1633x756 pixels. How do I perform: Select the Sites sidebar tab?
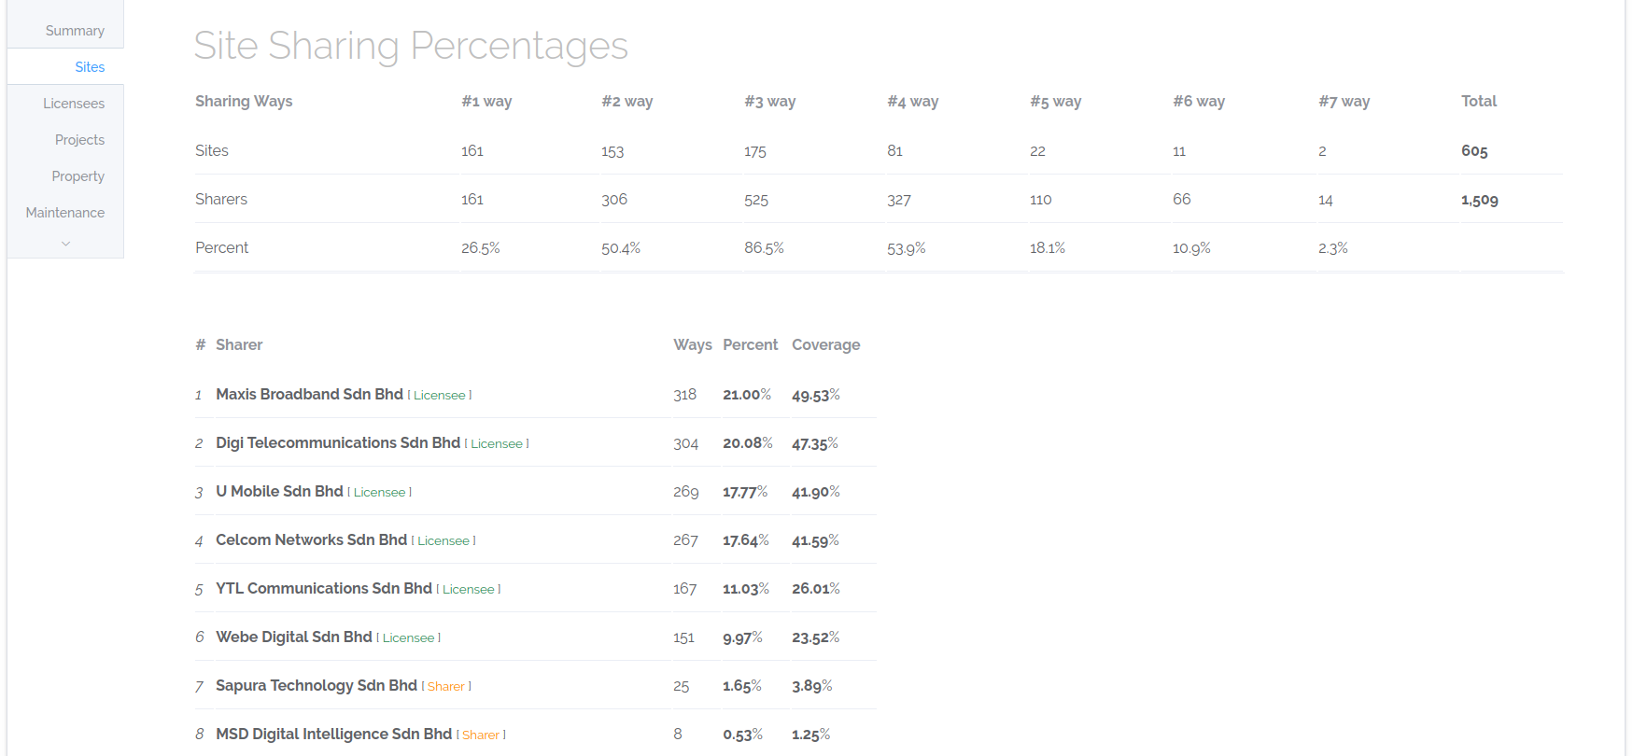pyautogui.click(x=90, y=67)
